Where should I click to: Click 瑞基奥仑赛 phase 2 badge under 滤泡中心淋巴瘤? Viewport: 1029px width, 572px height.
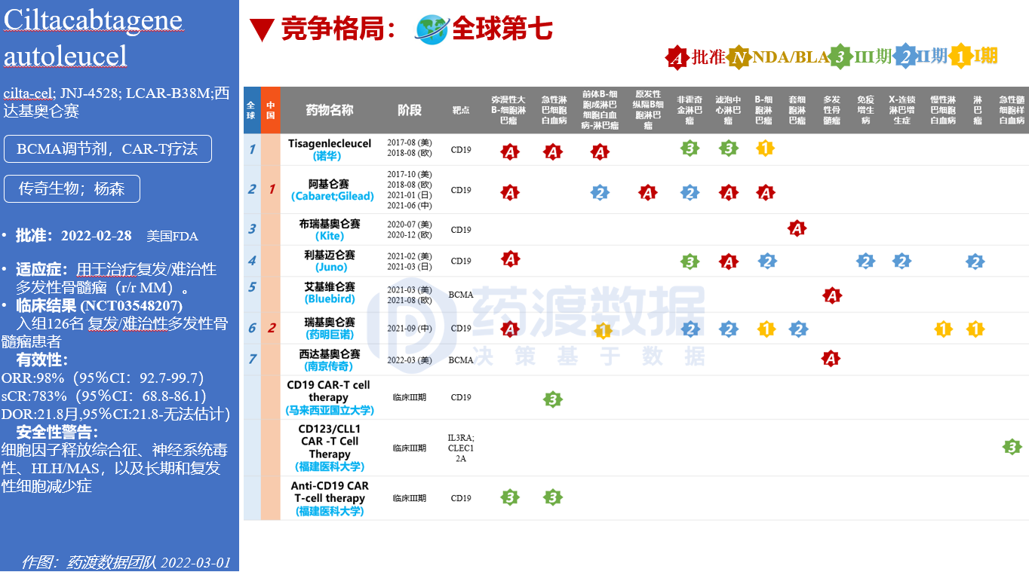pyautogui.click(x=728, y=329)
